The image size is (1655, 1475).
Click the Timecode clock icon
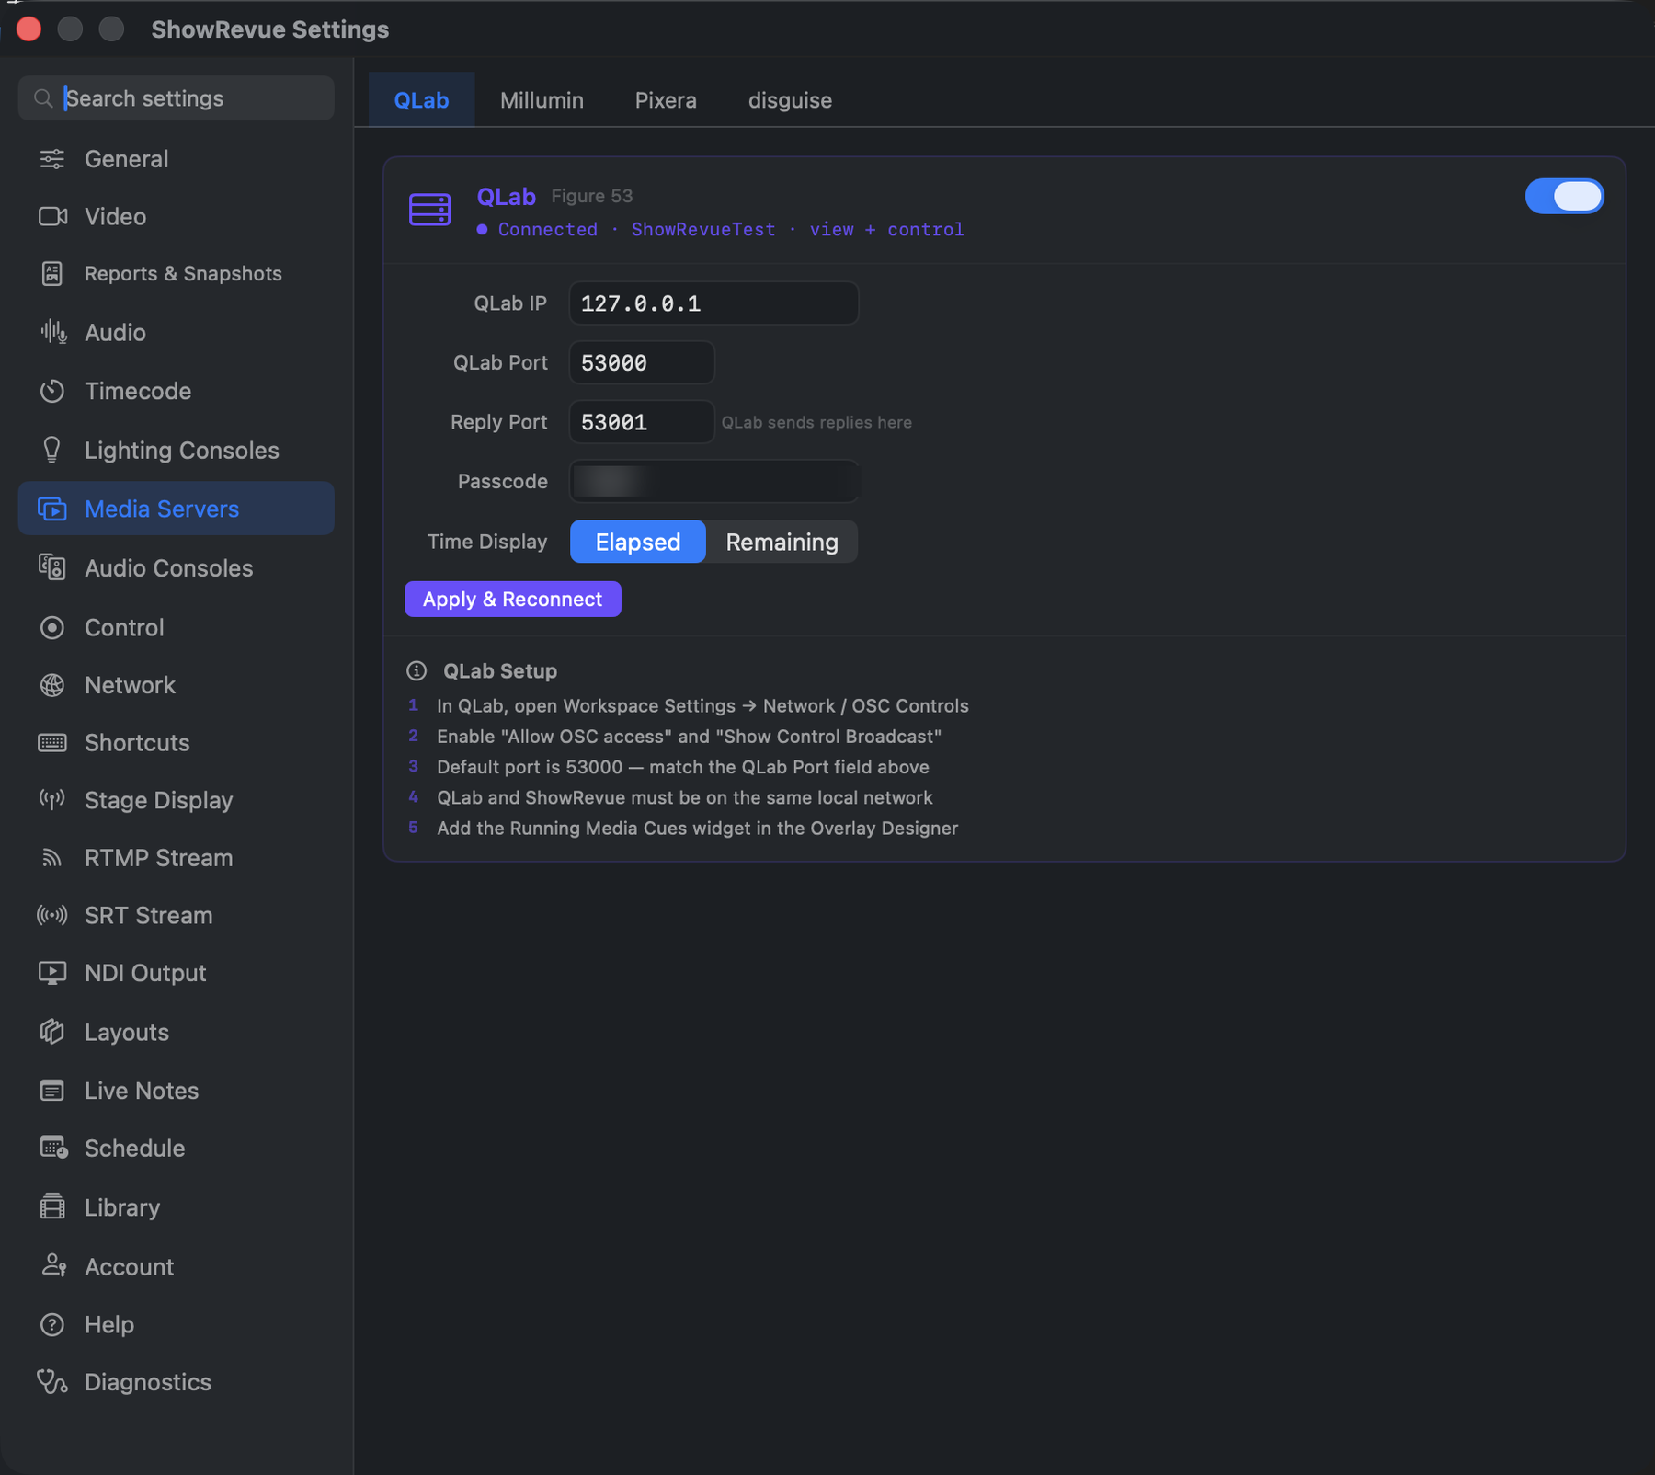(52, 391)
